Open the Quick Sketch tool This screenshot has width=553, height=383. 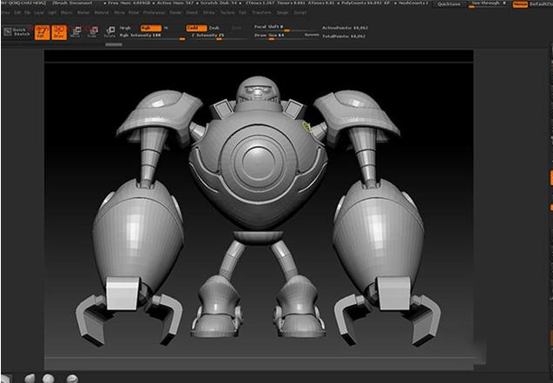point(17,32)
